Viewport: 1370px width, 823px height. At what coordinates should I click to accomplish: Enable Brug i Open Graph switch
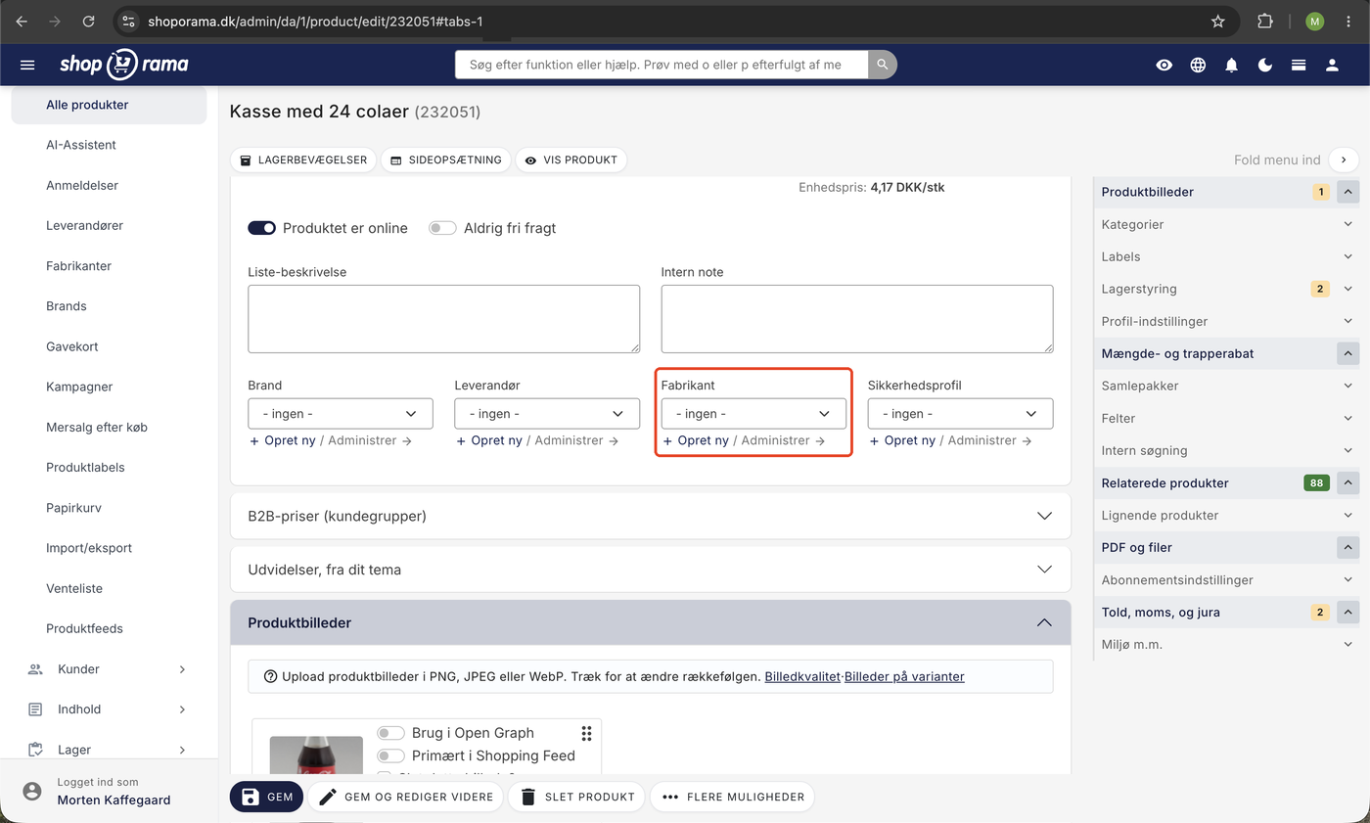coord(391,733)
